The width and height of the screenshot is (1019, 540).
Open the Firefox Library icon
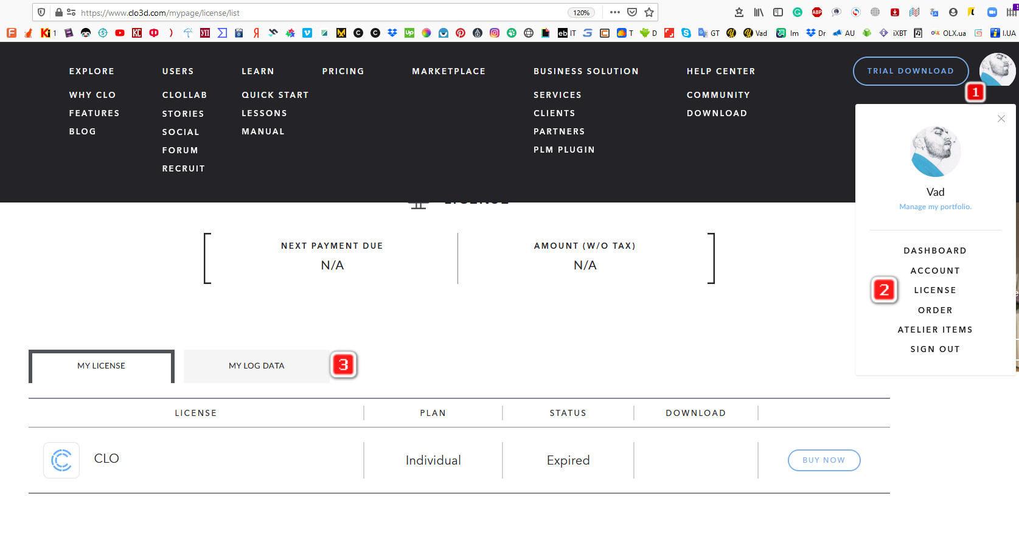tap(759, 12)
